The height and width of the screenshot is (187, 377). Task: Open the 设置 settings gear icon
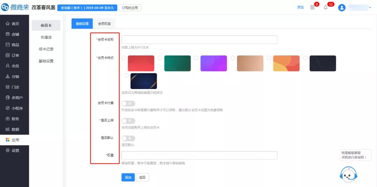(8, 150)
